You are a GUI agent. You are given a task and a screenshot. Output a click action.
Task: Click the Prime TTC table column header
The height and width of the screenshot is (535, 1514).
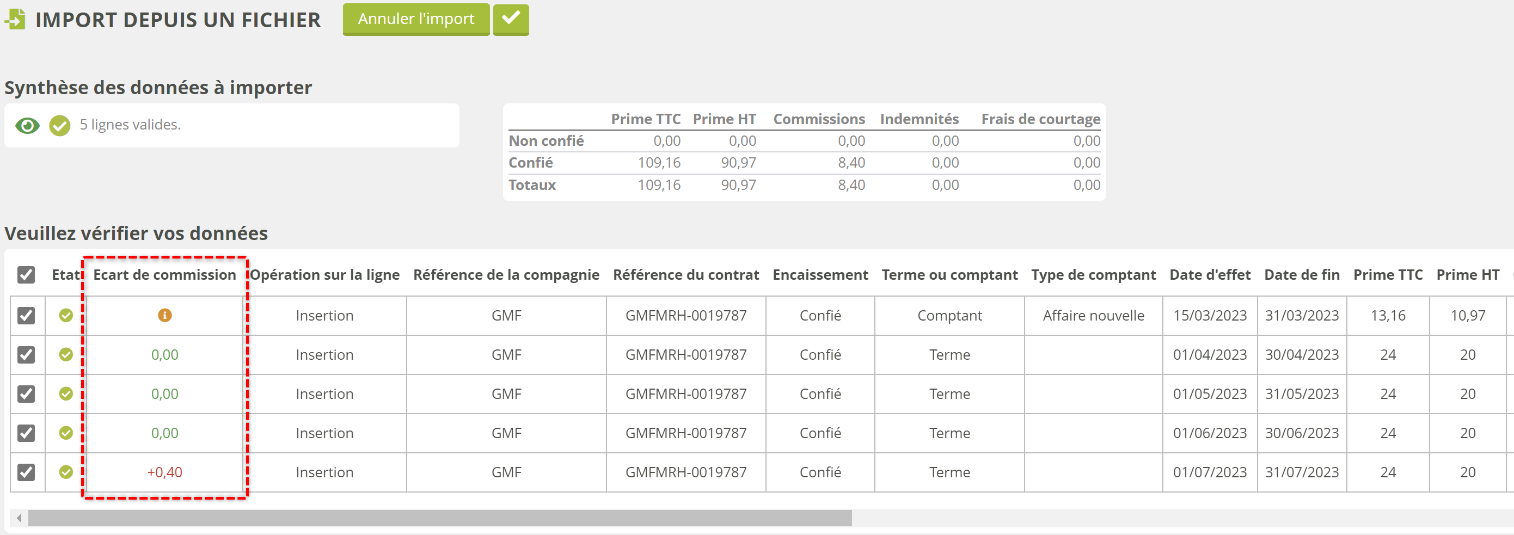click(1387, 275)
